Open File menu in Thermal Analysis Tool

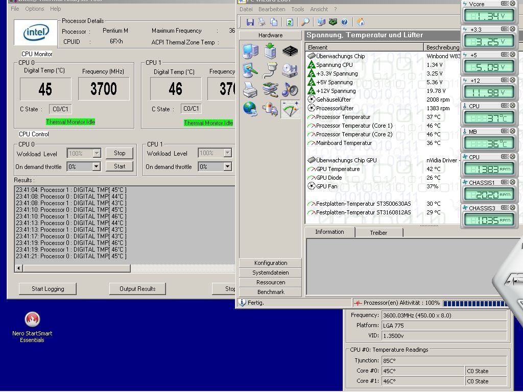click(x=15, y=9)
